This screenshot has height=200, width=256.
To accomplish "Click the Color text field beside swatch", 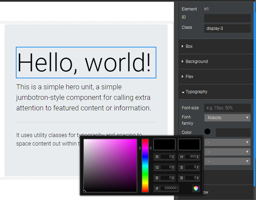I will pyautogui.click(x=233, y=132).
